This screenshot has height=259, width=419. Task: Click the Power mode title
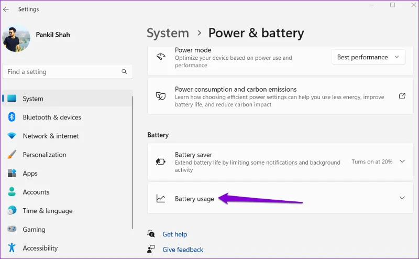click(x=193, y=50)
